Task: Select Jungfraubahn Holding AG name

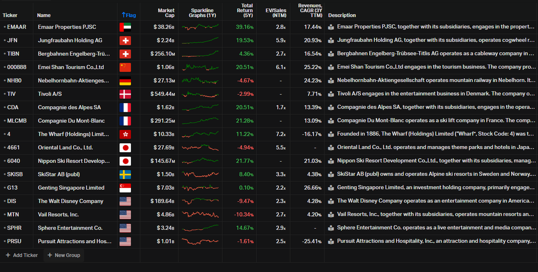Action: 70,40
